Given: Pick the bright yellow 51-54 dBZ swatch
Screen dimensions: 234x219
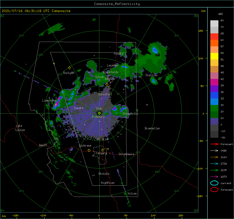Looking at the screenshot, I should (x=214, y=56).
